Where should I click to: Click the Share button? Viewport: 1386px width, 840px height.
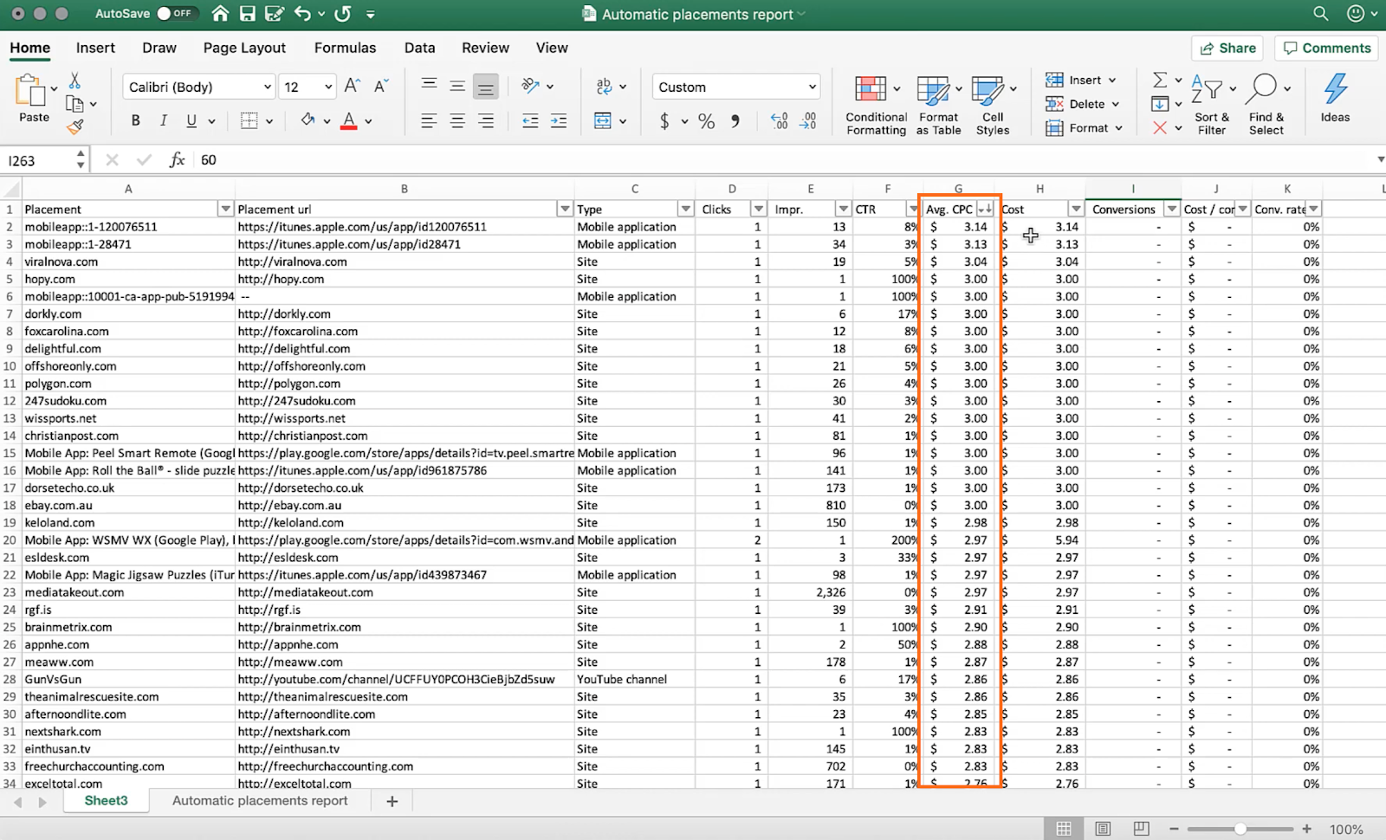tap(1227, 48)
